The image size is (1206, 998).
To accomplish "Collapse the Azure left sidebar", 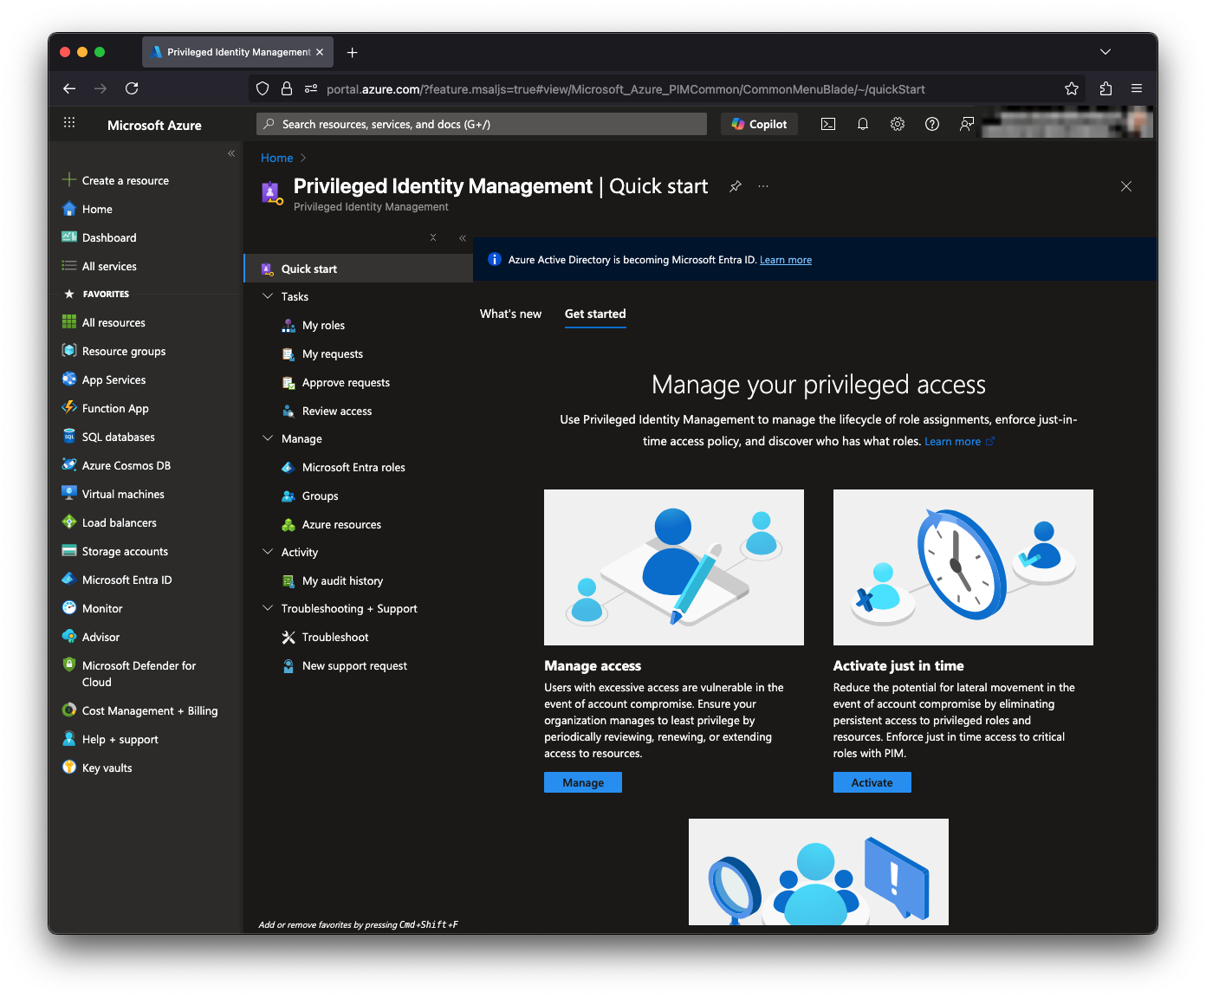I will (231, 153).
